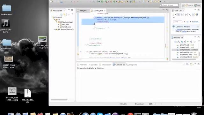This screenshot has width=204, height=115.
Task: Open the Outline view menu arrow
Action: (199, 41)
